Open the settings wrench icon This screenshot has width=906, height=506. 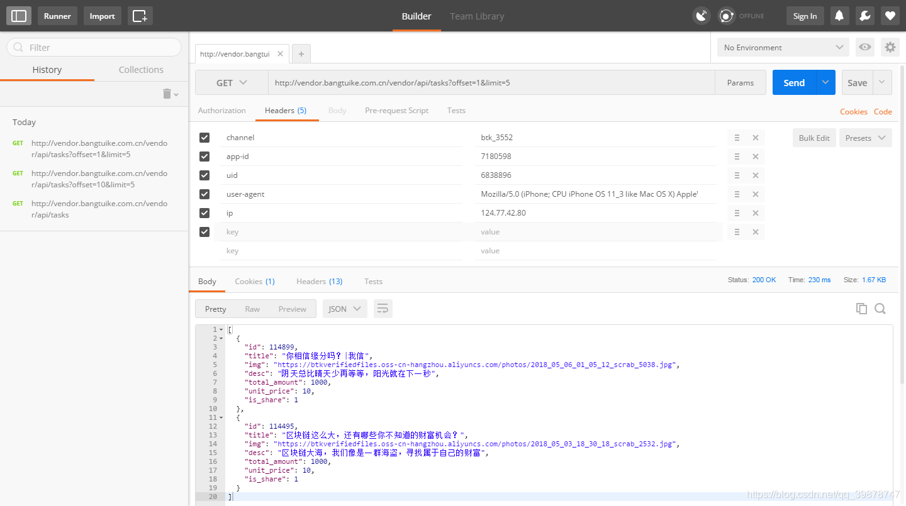(864, 16)
